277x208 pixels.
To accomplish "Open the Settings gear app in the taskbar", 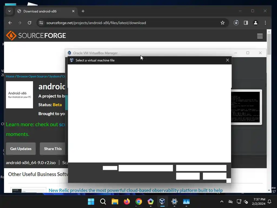I will pyautogui.click(x=174, y=201).
